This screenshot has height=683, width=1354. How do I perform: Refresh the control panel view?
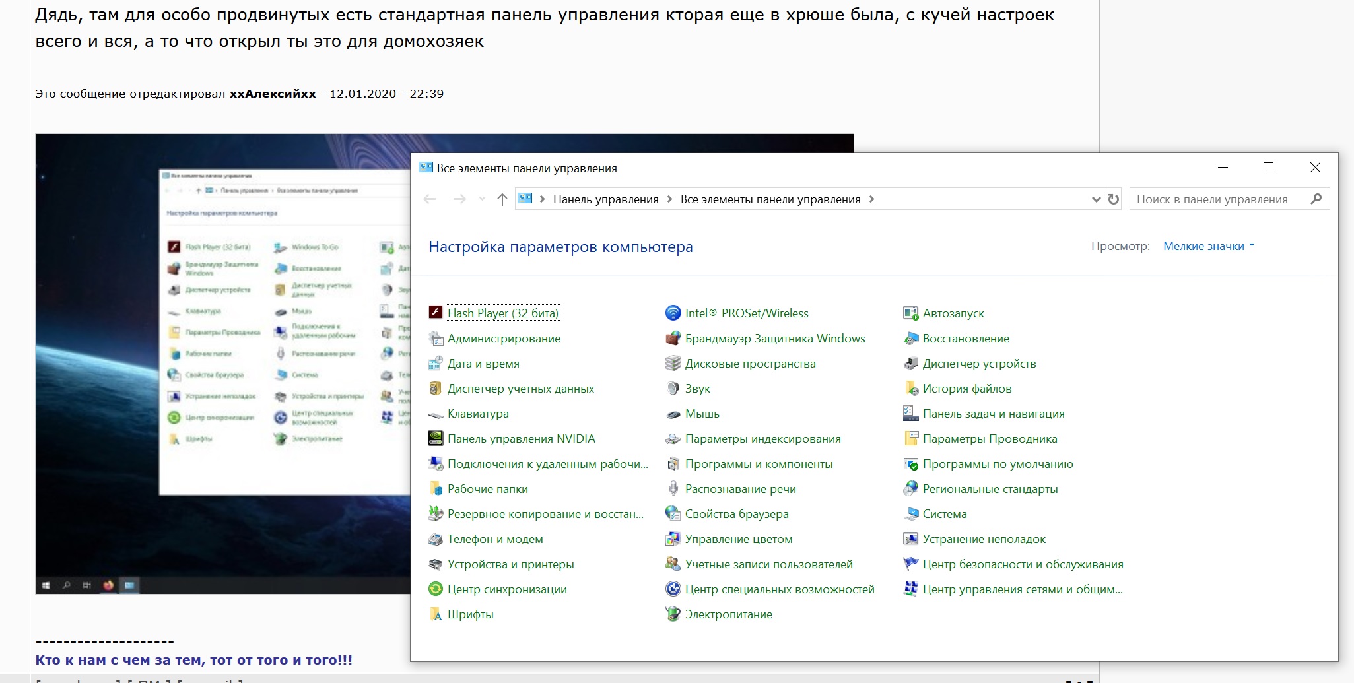pos(1114,199)
